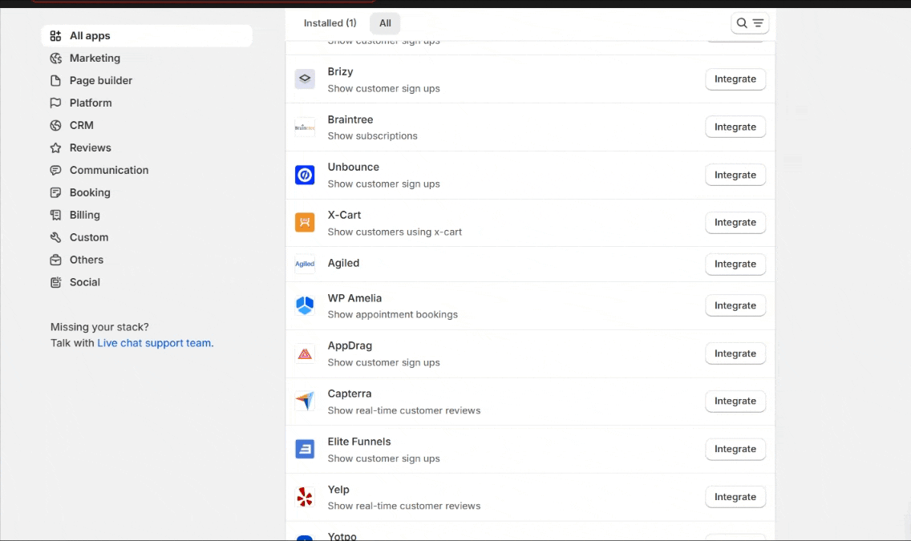Click the WP Amelia app logo icon
Viewport: 911px width, 541px height.
305,305
